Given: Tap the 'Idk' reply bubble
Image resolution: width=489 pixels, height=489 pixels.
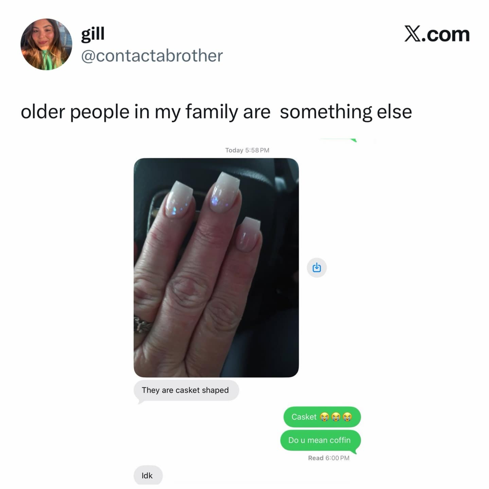Looking at the screenshot, I should click(148, 475).
